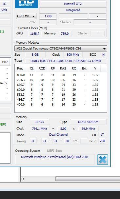Click the blue X close button
Viewport: 120px width, 199px height.
(103, 160)
